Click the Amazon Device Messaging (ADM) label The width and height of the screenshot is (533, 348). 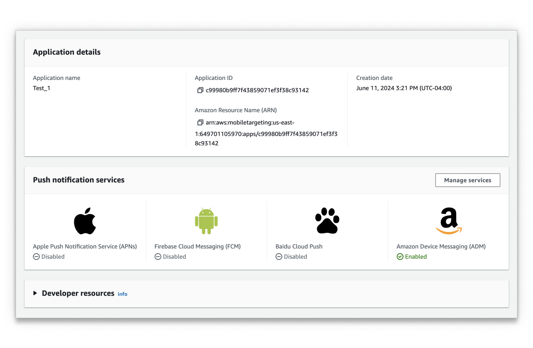pos(441,246)
